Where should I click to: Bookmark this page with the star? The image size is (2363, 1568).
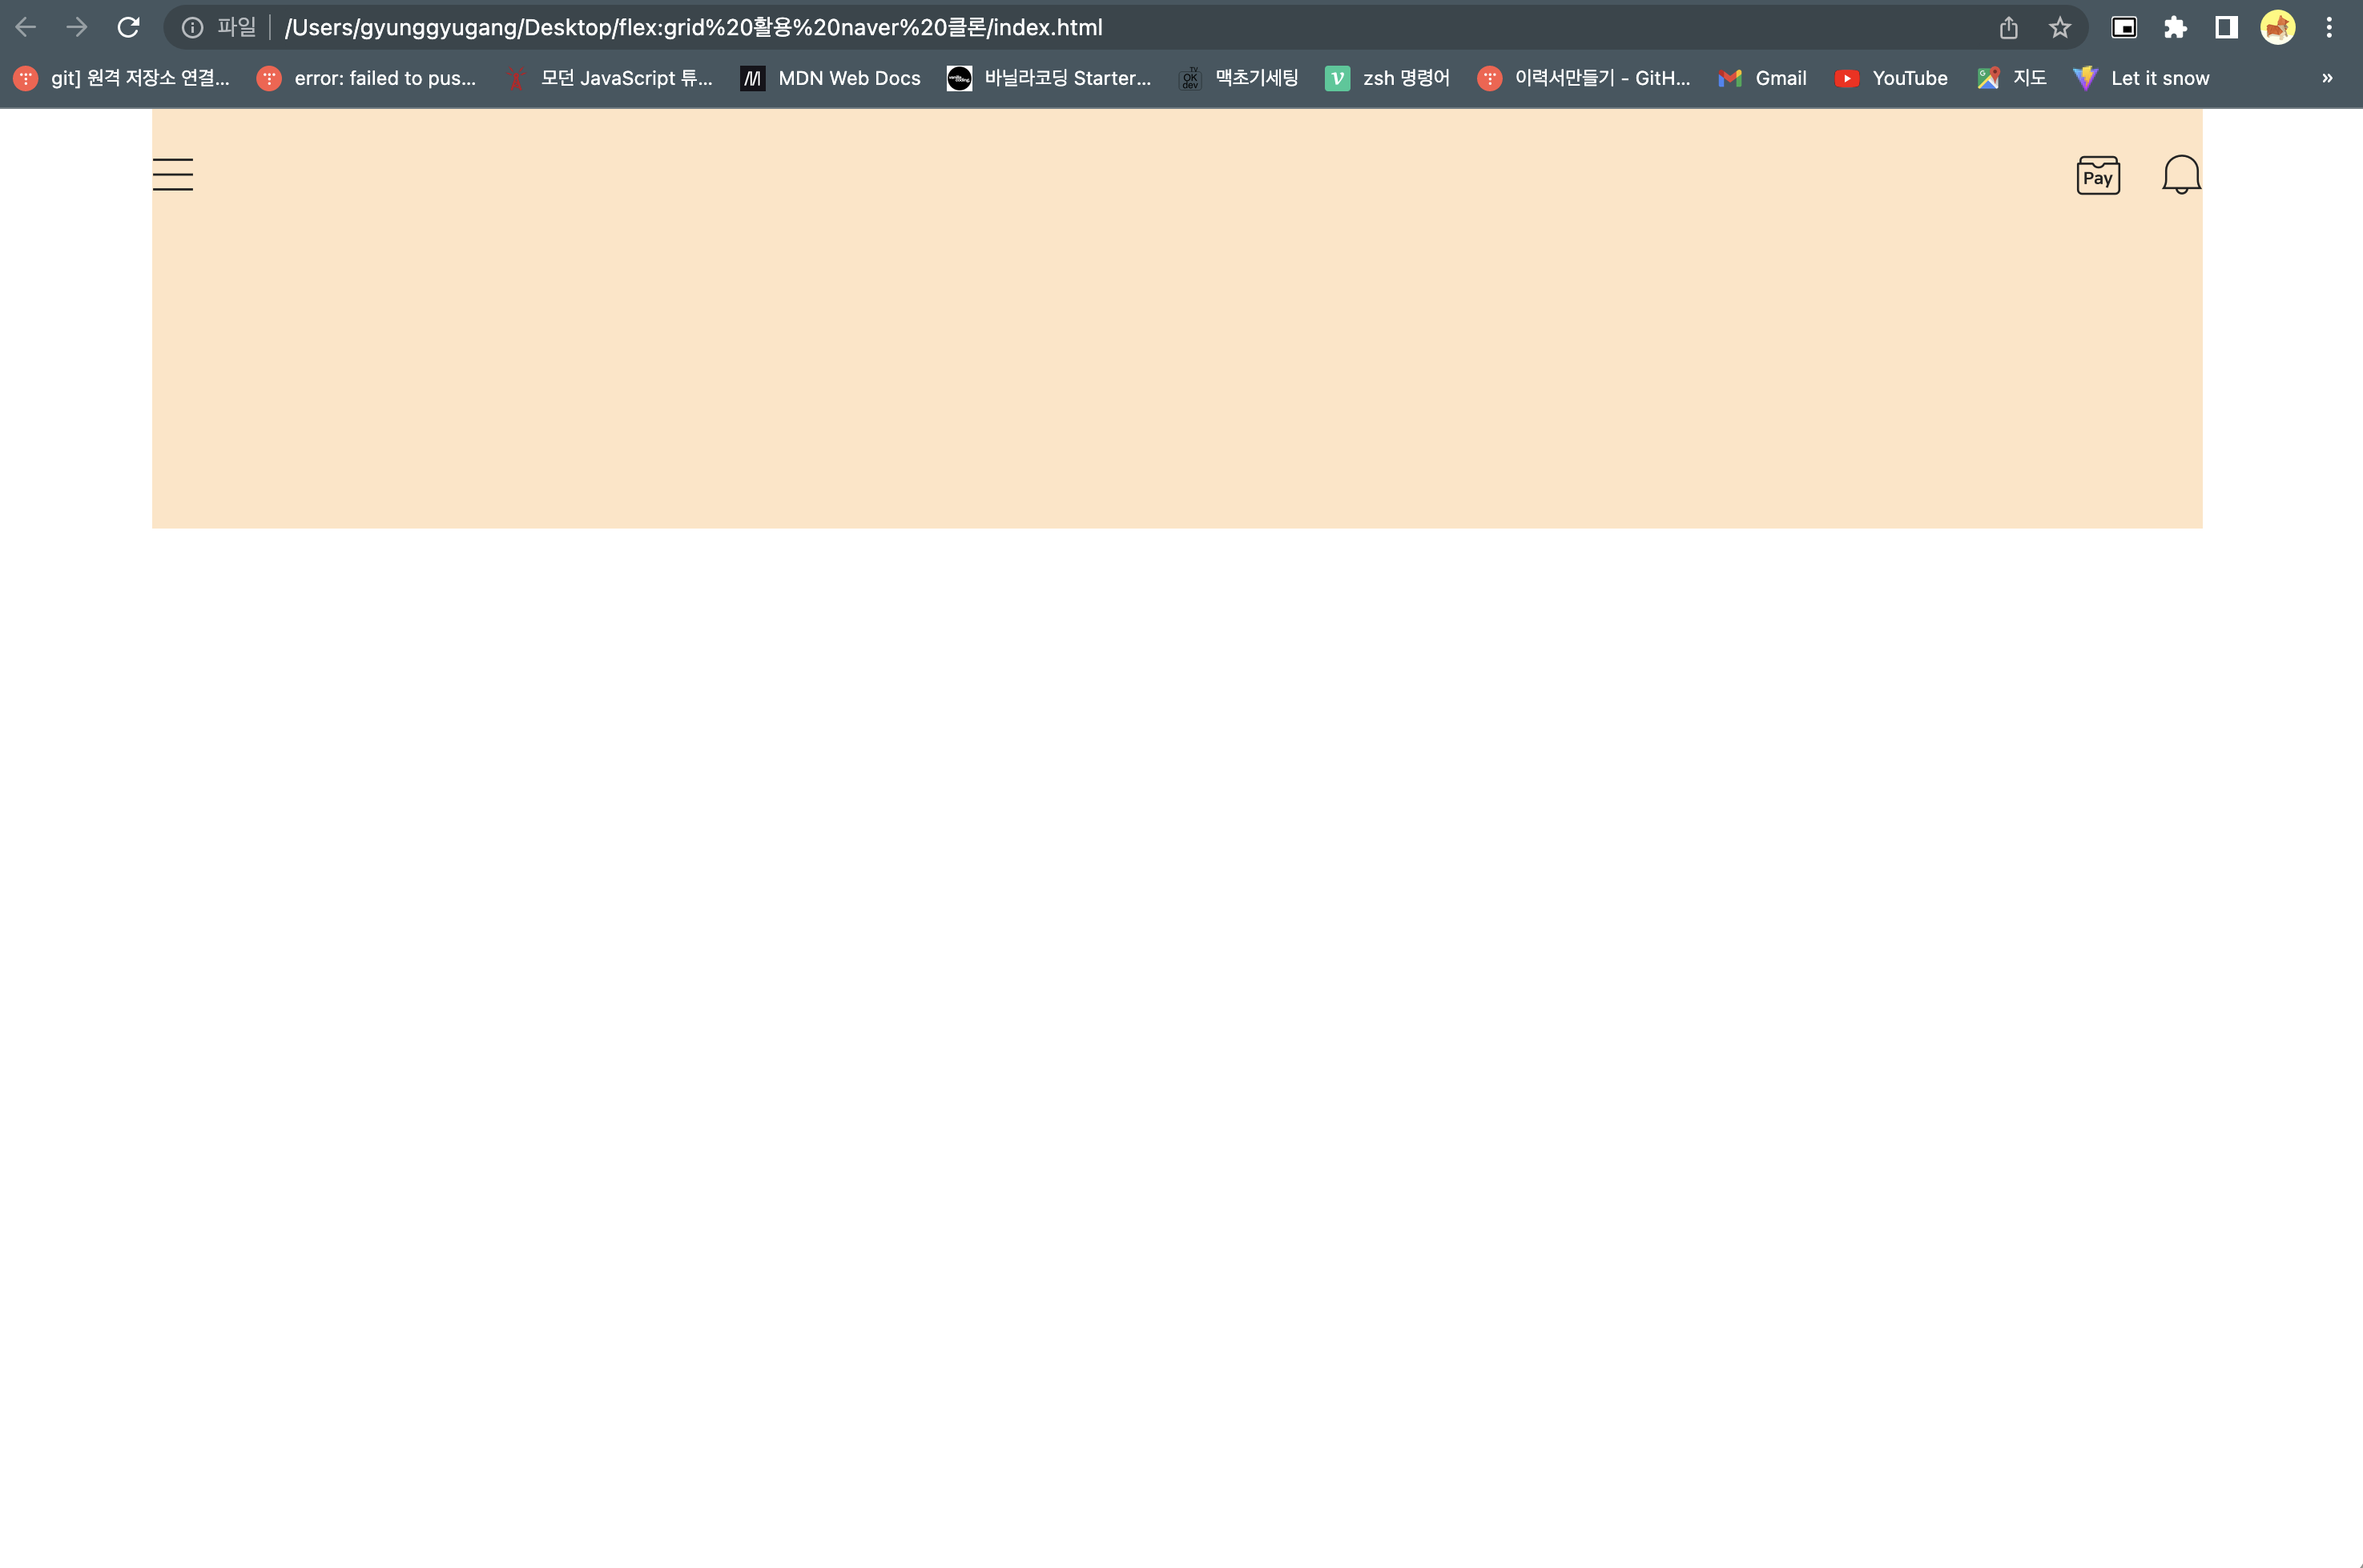pyautogui.click(x=2060, y=27)
